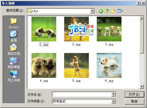Click the file name 3.jpg label
147x108 pixels.
[x=109, y=44]
